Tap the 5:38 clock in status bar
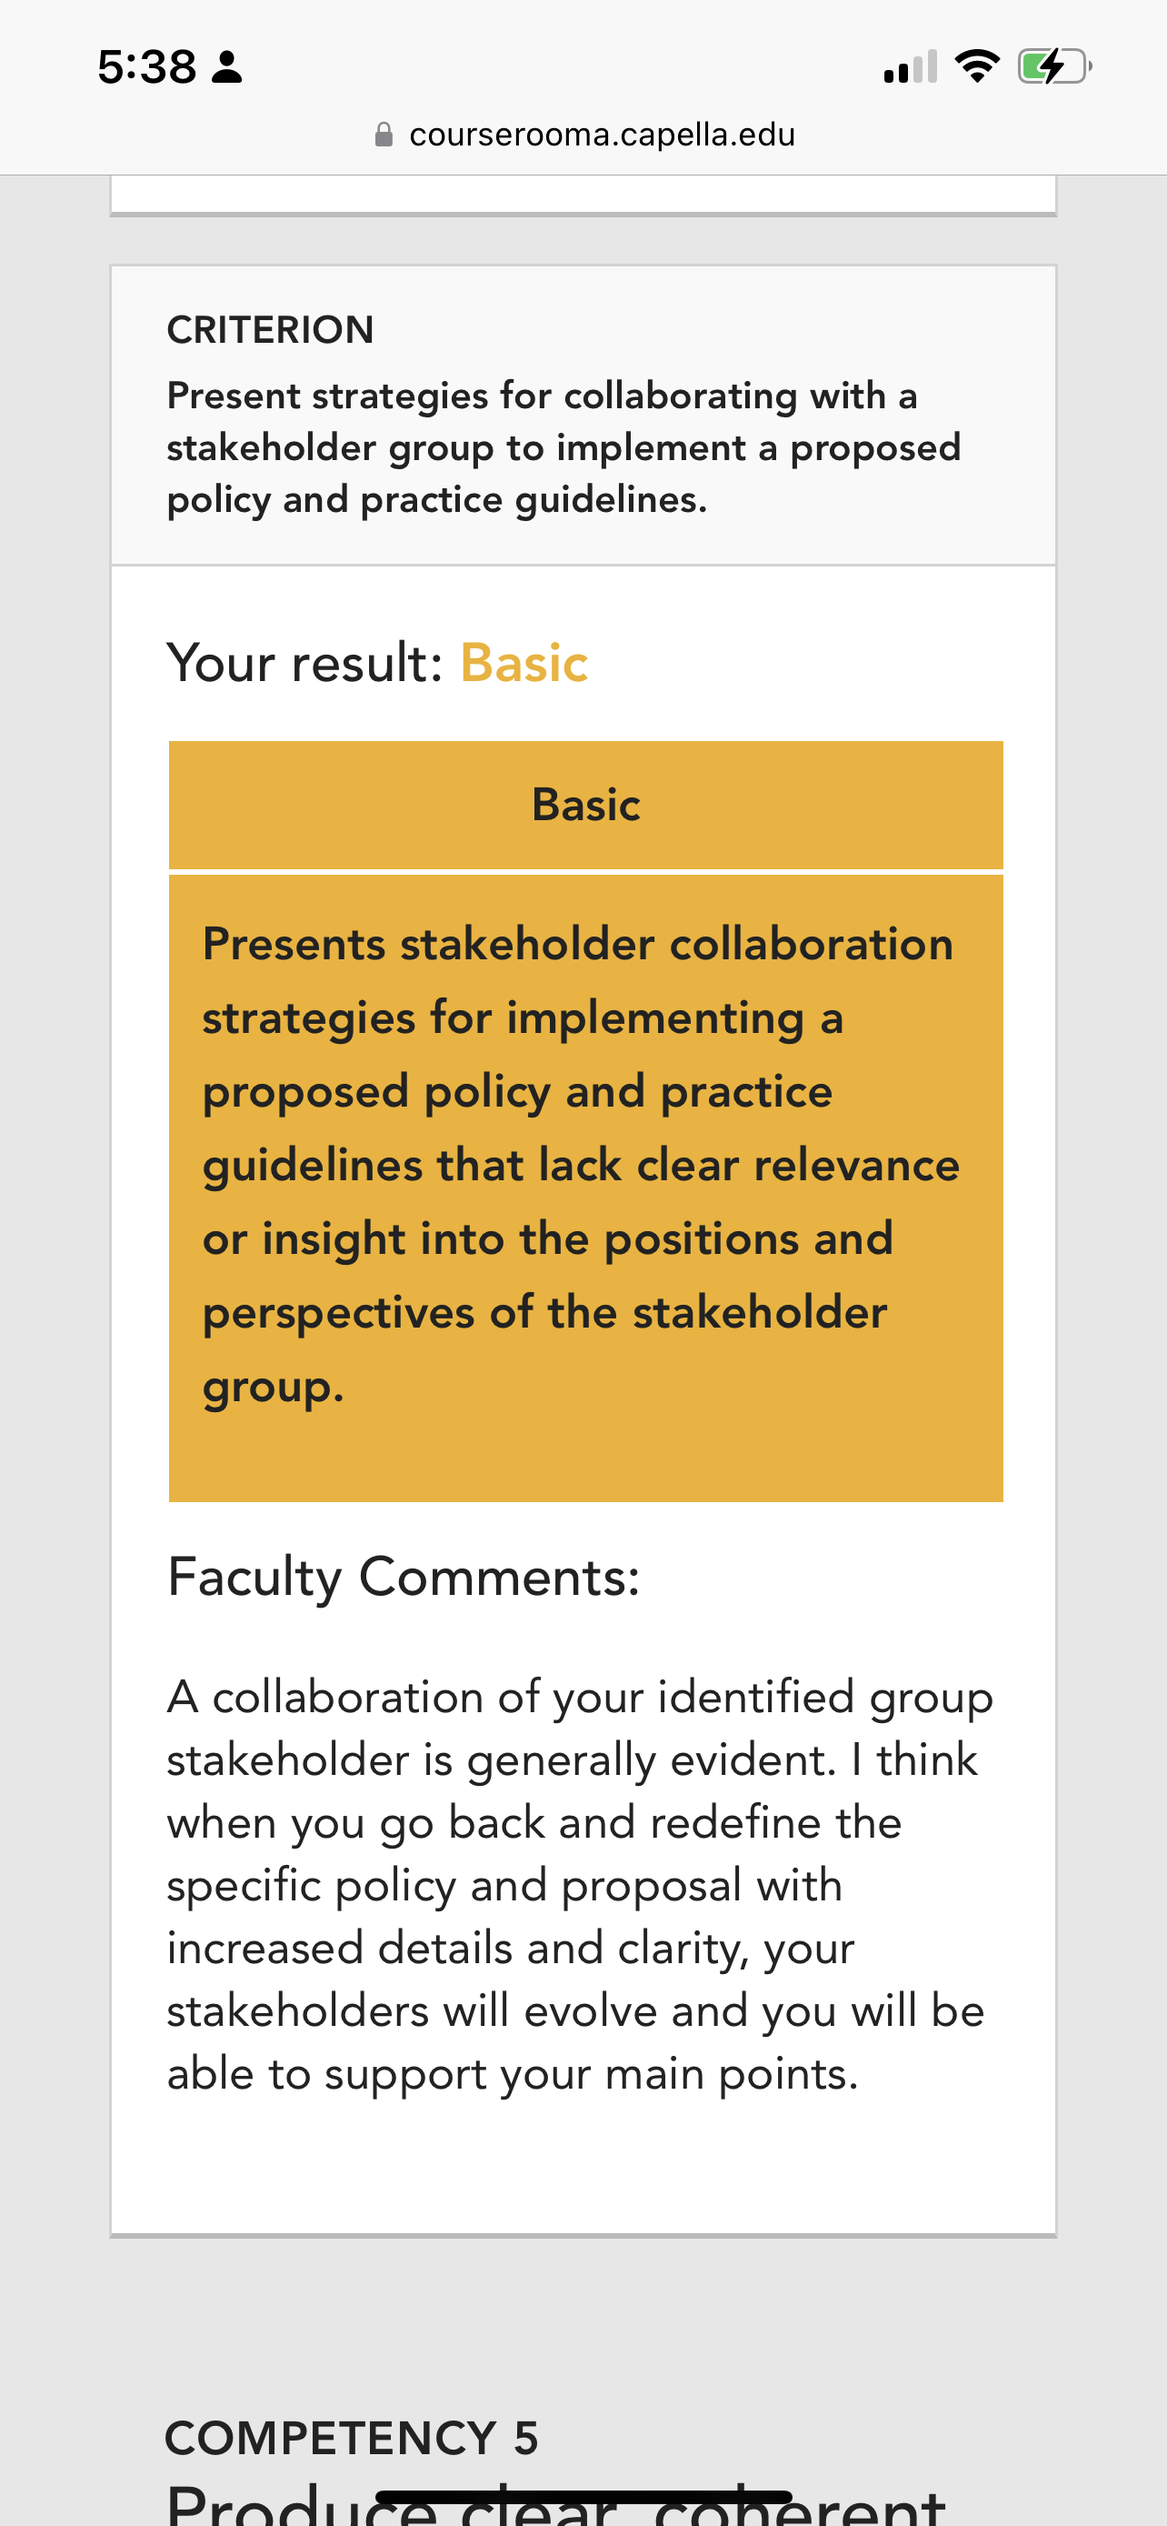Image resolution: width=1167 pixels, height=2526 pixels. [147, 66]
